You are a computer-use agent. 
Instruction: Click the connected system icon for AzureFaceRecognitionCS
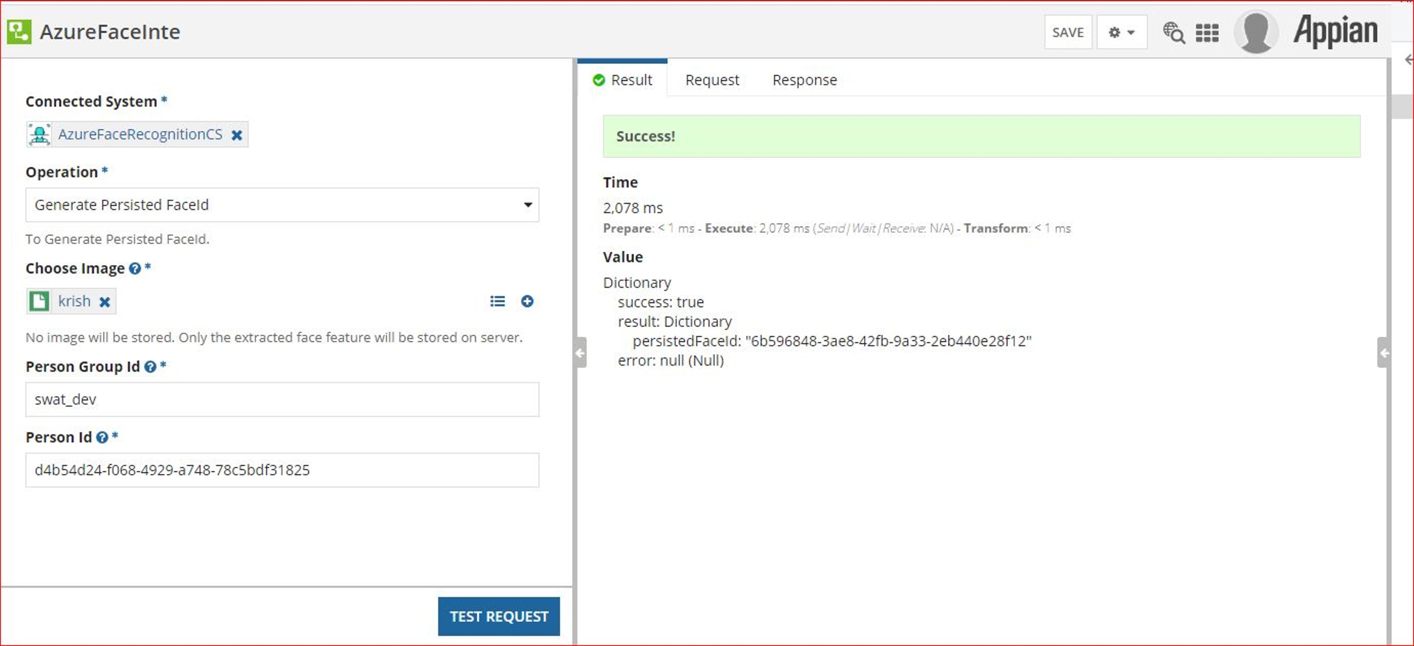[x=39, y=134]
